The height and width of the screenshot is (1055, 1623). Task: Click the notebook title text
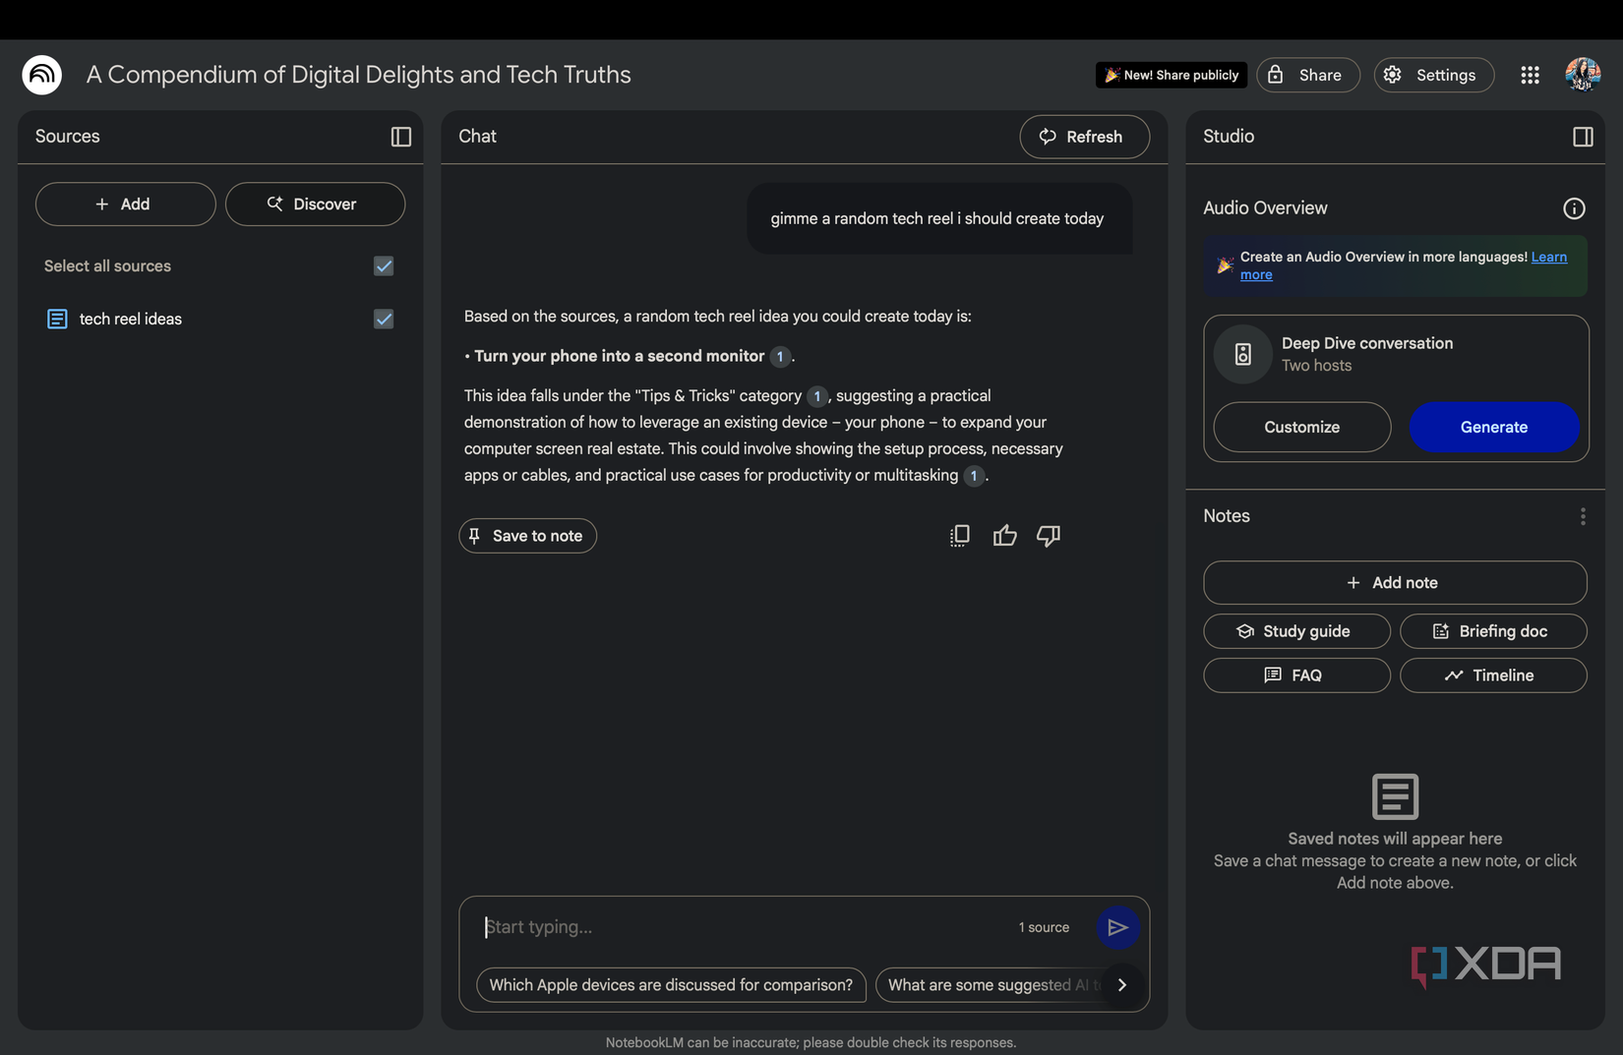358,75
